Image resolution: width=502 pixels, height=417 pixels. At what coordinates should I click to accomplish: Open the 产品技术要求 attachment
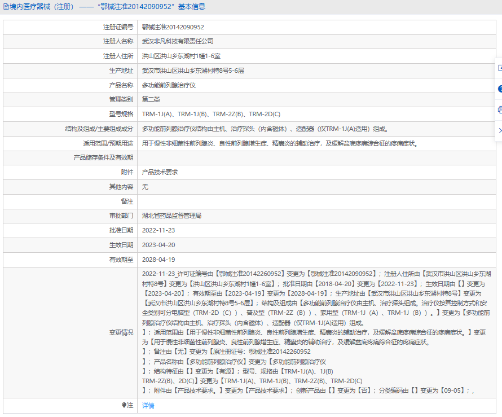160,172
